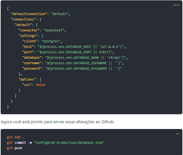The image size is (183, 155).
Task: Click the DATABASE_NAME database value string
Action: [86, 58]
